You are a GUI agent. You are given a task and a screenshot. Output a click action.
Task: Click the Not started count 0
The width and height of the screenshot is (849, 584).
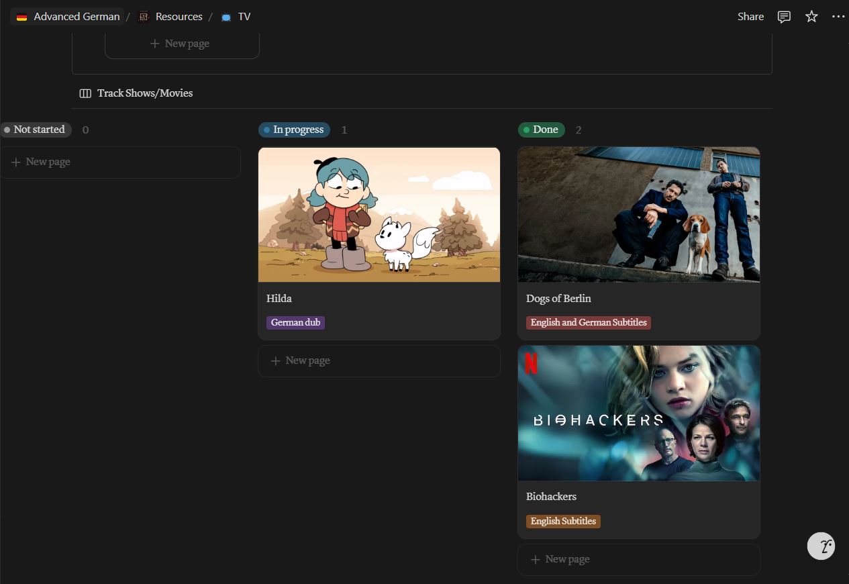[x=85, y=130]
